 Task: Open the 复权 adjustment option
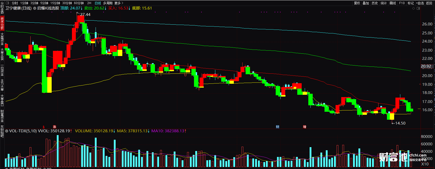(357, 3)
